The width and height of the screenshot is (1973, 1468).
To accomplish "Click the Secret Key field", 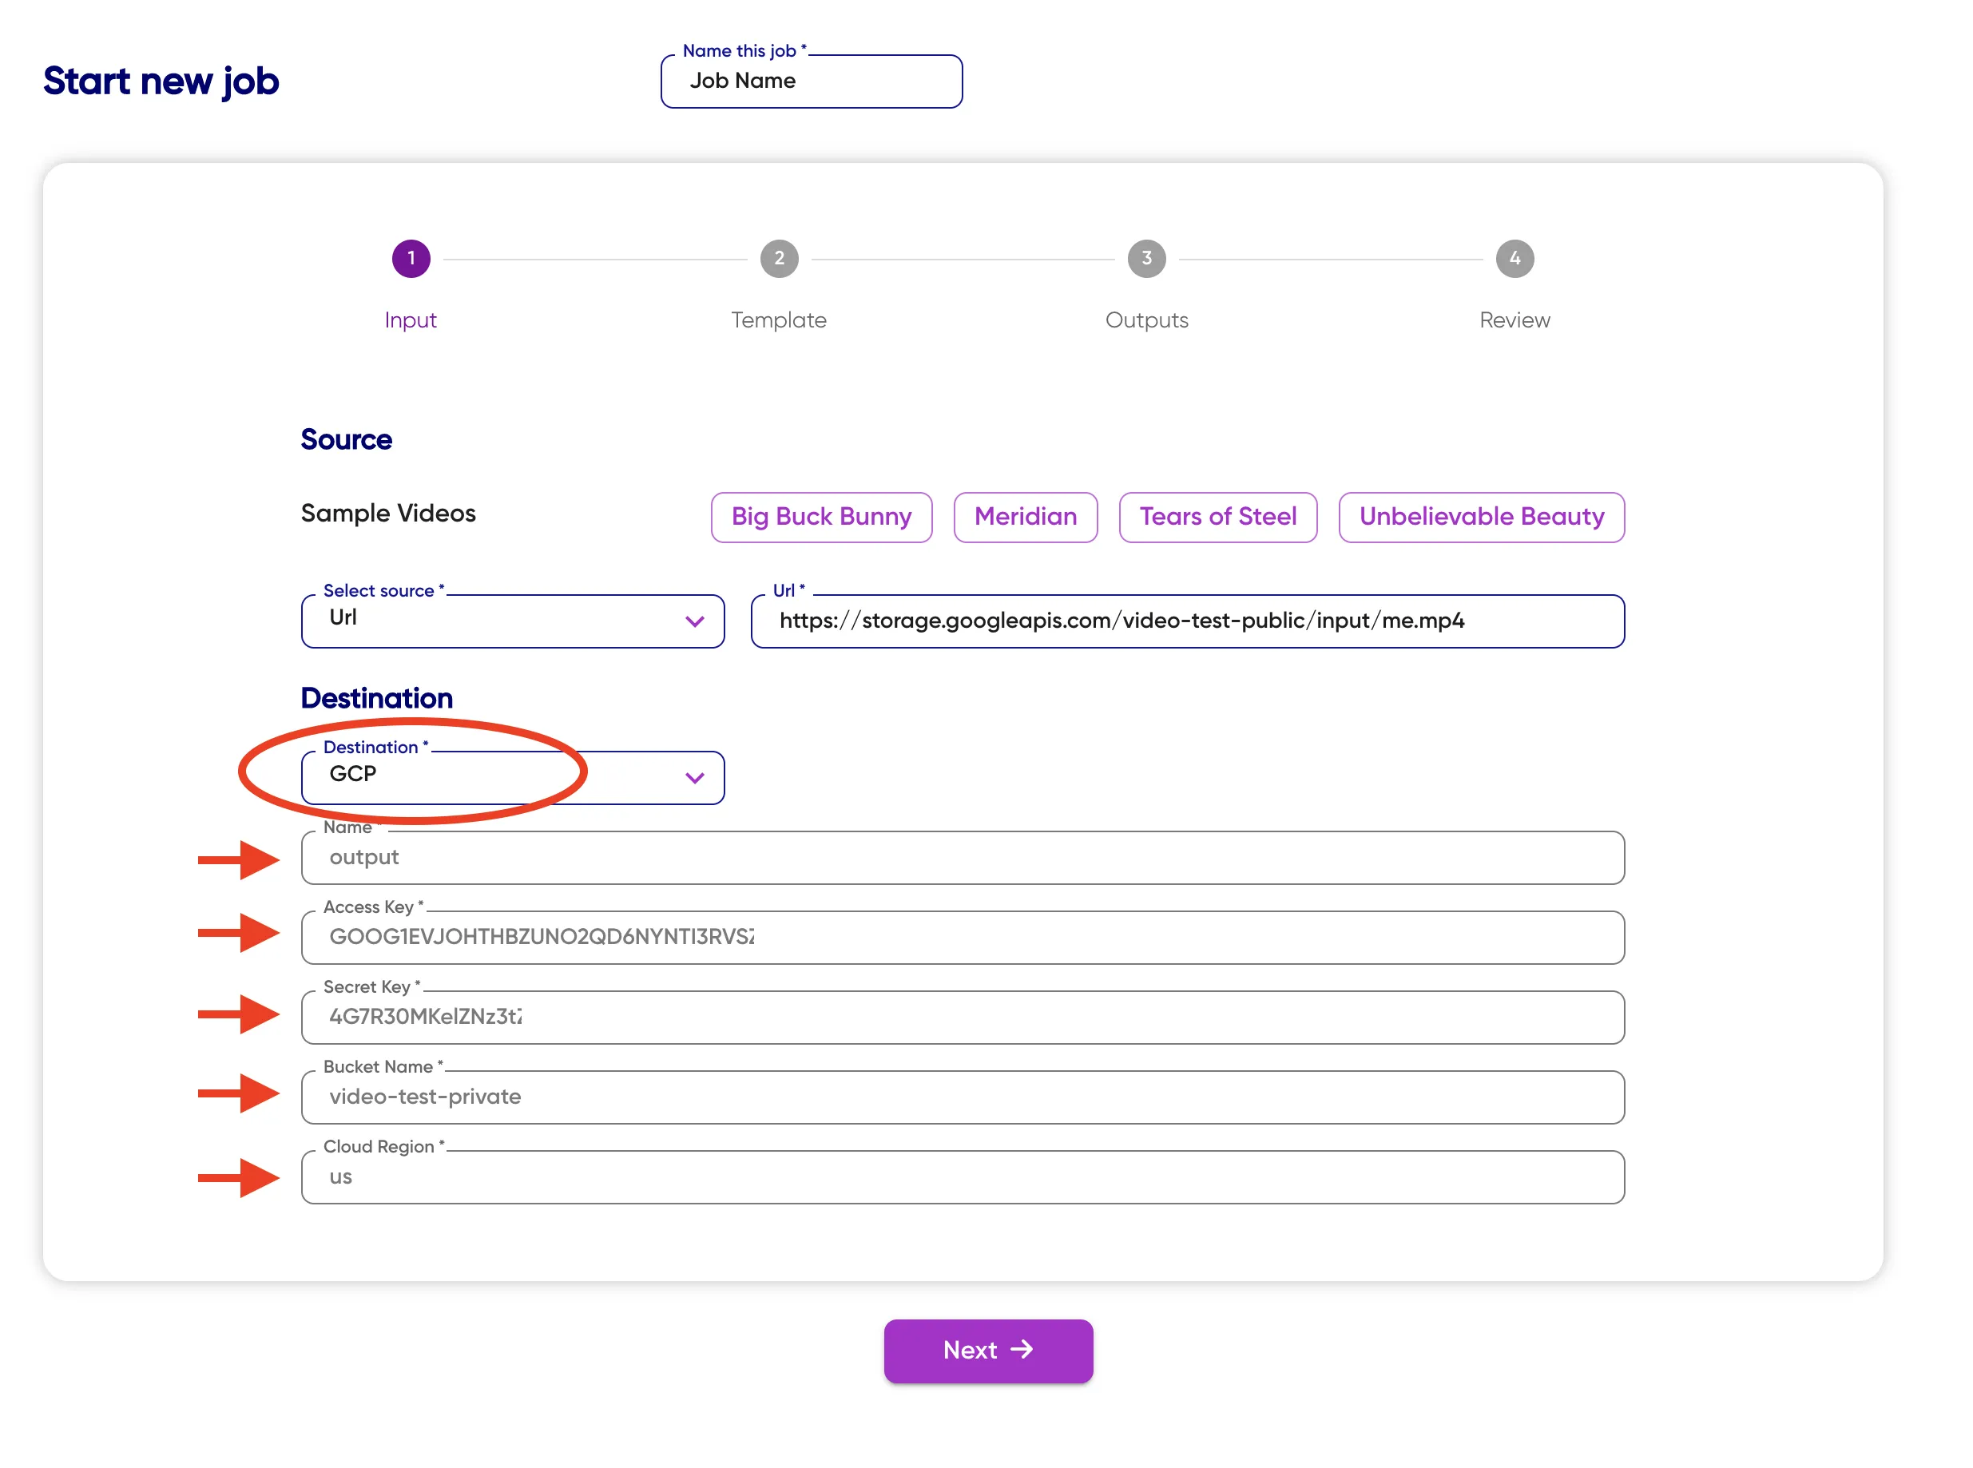I will 962,1017.
